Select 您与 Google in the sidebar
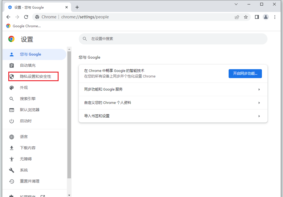This screenshot has width=283, height=197. pos(34,54)
